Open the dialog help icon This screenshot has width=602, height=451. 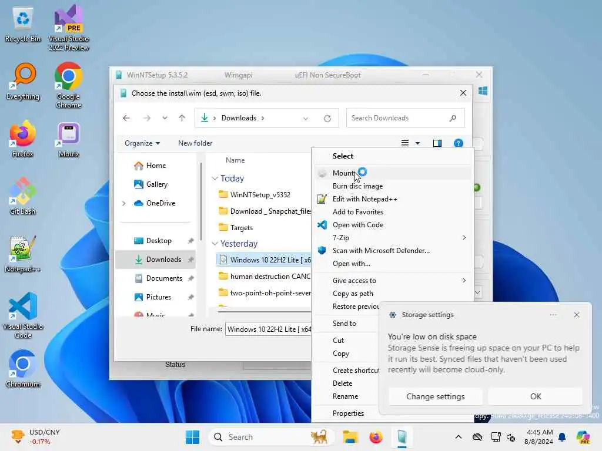(x=458, y=143)
